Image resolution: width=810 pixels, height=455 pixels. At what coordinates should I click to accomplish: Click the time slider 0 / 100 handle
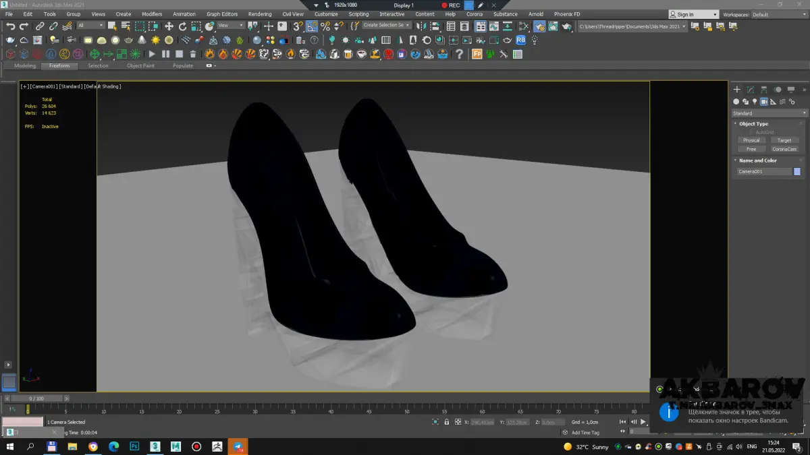point(36,398)
